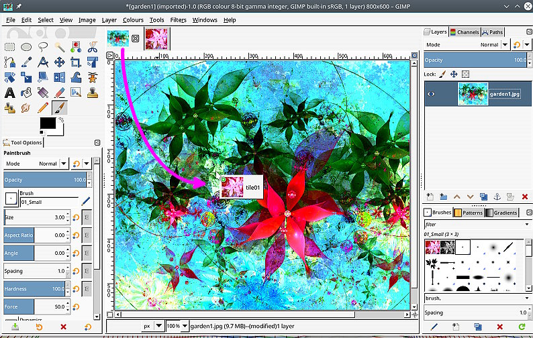Select the Eraser tool
Image resolution: width=533 pixels, height=338 pixels.
pyautogui.click(x=60, y=93)
